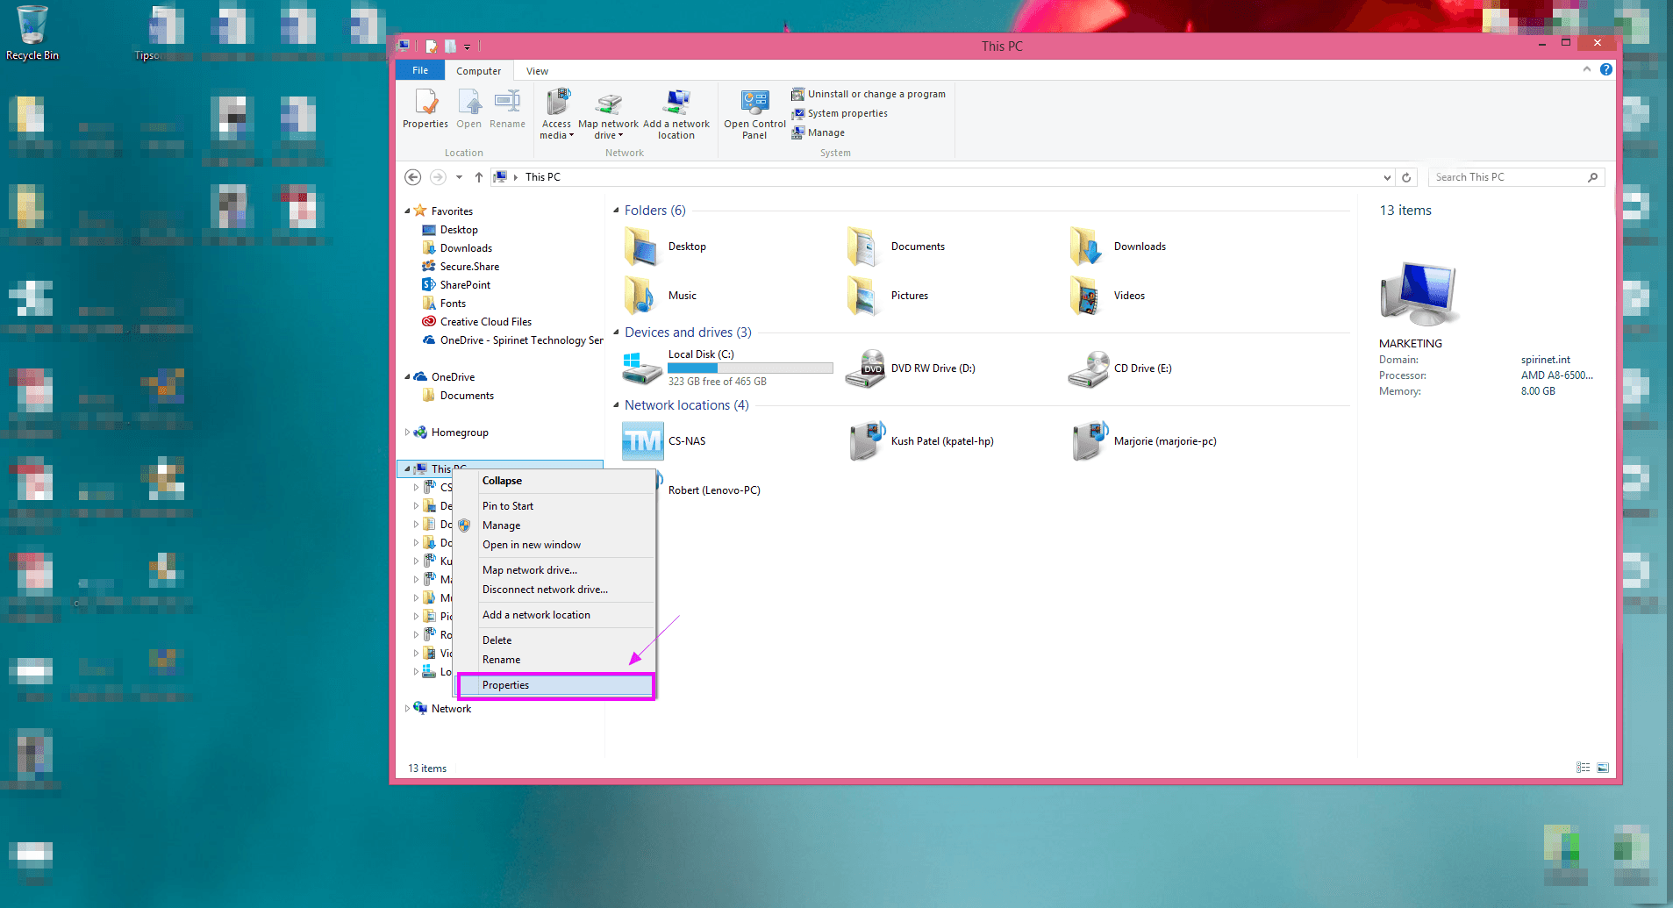The height and width of the screenshot is (908, 1673).
Task: Expand the Network tree node
Action: (407, 709)
